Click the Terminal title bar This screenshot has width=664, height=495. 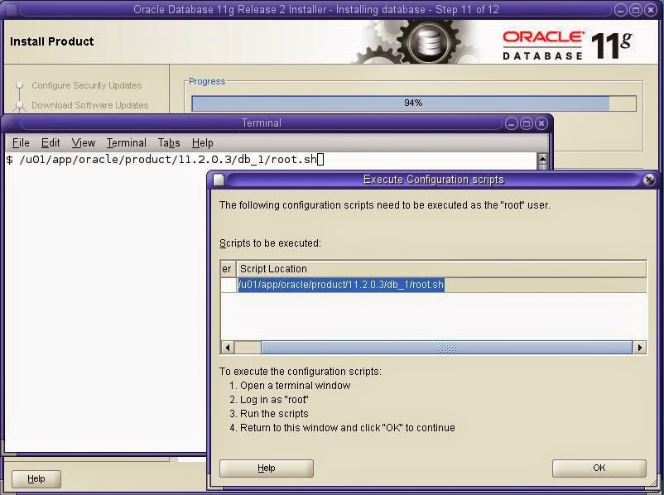(262, 123)
